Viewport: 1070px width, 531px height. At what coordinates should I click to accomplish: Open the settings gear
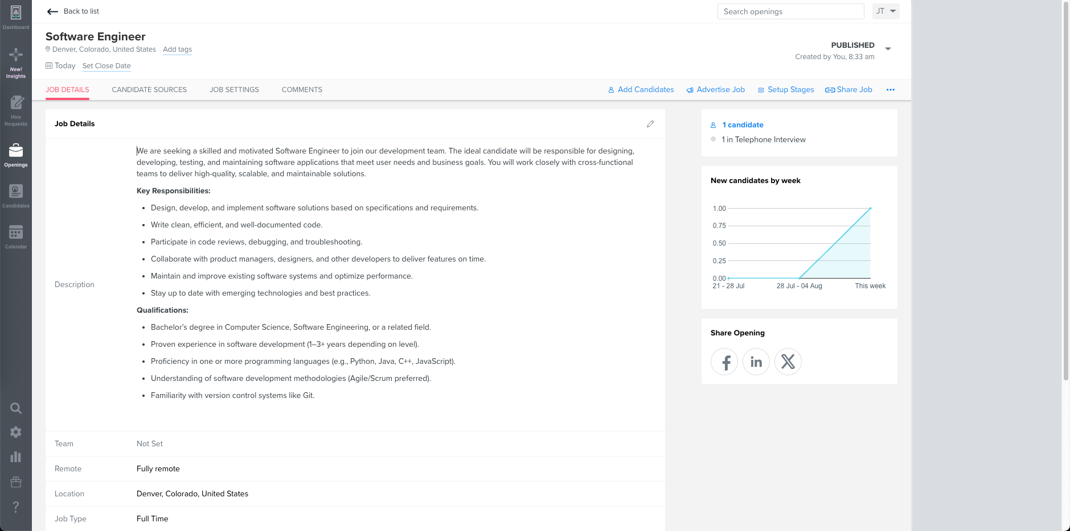[x=16, y=432]
